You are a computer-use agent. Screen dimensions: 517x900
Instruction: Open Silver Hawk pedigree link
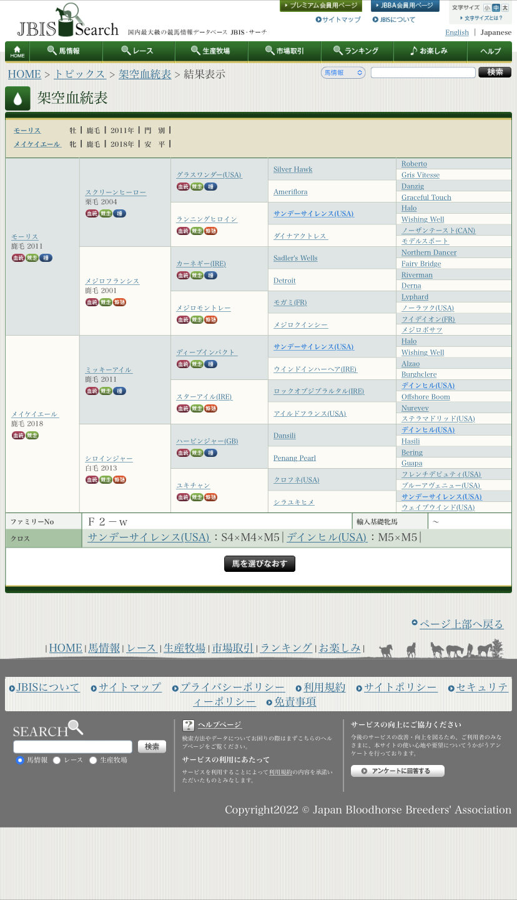(293, 169)
